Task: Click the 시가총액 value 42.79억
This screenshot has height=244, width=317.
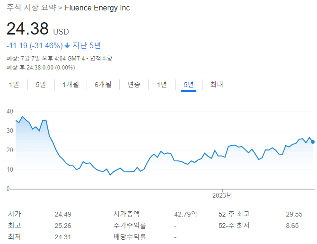Action: tap(185, 214)
